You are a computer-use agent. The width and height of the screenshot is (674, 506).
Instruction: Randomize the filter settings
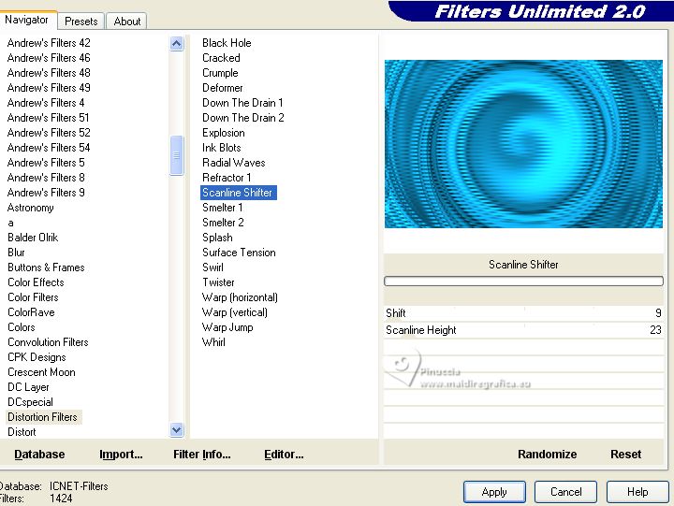coord(547,455)
